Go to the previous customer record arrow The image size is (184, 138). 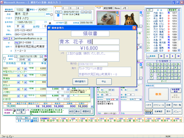(x=167, y=56)
